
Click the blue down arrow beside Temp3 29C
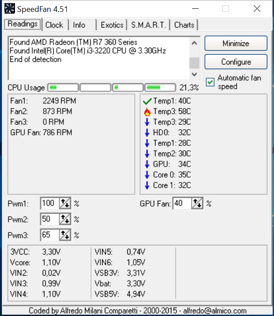click(147, 122)
